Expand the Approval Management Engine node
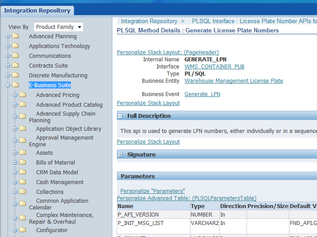Viewport: 317px width, 237px height. [15, 141]
